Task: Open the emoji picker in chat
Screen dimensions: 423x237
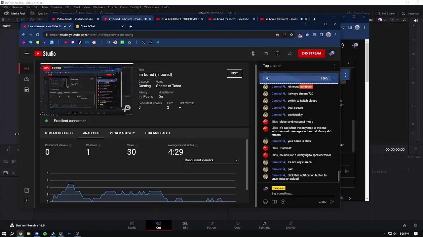Action: coord(265,202)
